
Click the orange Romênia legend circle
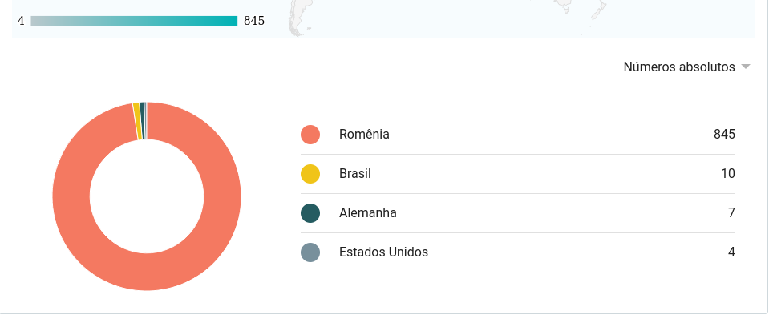tap(310, 135)
